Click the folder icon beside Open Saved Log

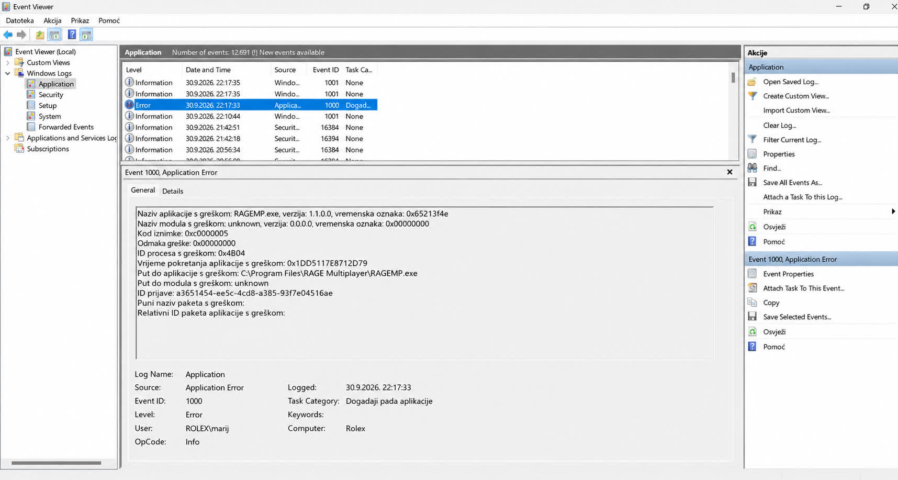coord(753,82)
